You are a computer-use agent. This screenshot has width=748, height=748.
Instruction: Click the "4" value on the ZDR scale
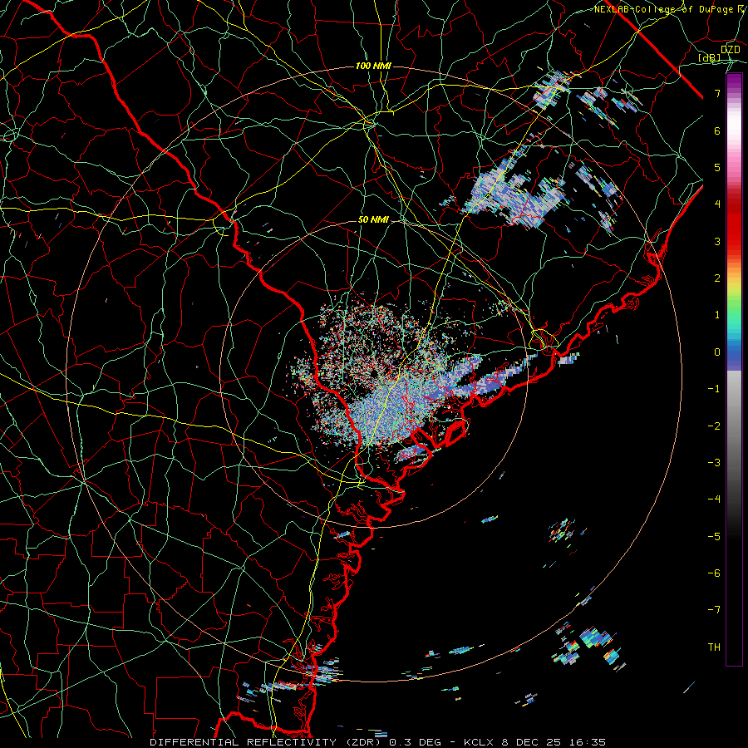click(717, 204)
